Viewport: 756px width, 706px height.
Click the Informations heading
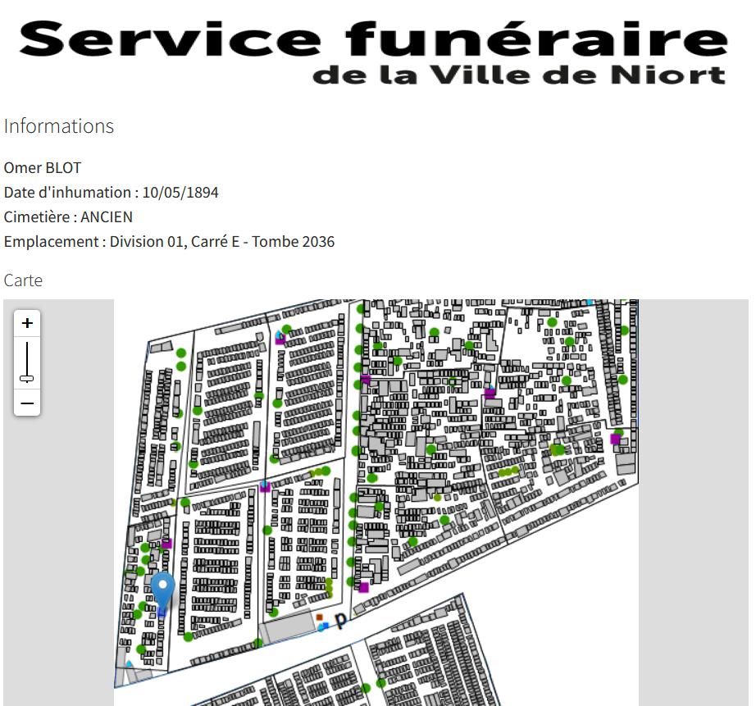(x=59, y=126)
